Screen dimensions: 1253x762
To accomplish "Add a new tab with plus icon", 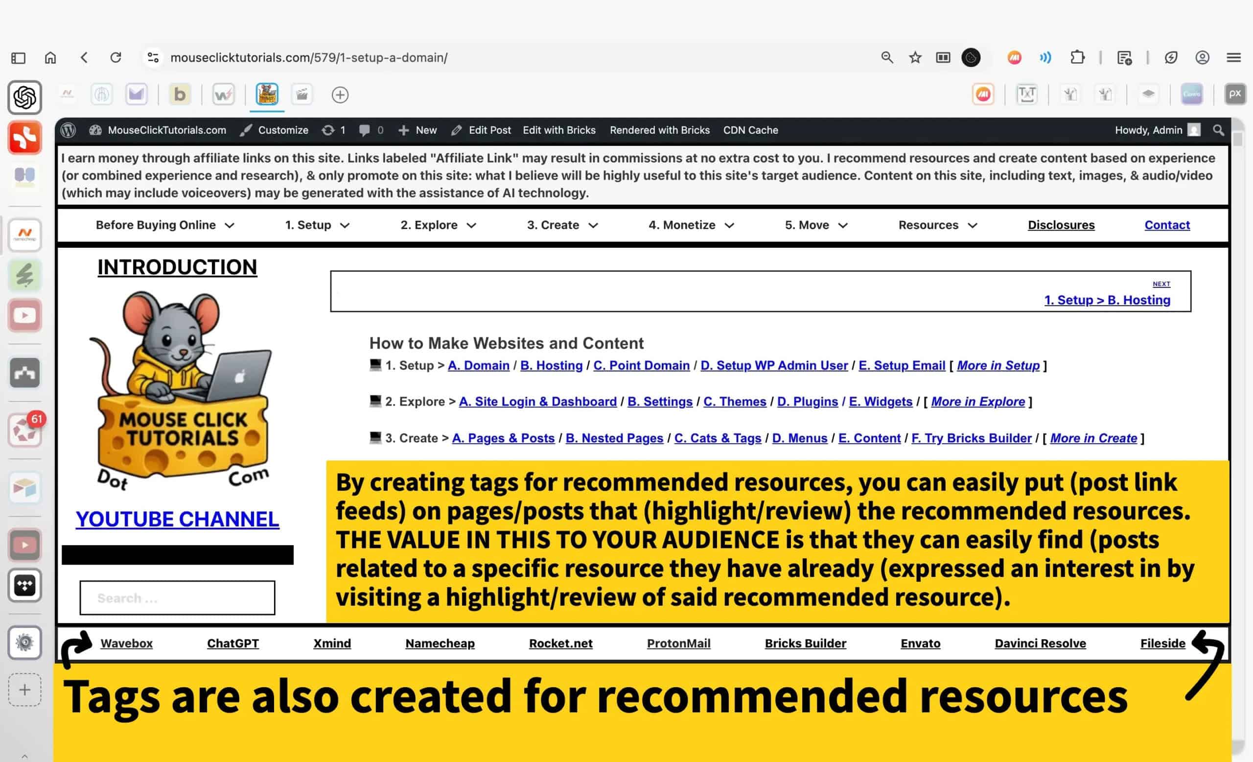I will (340, 95).
